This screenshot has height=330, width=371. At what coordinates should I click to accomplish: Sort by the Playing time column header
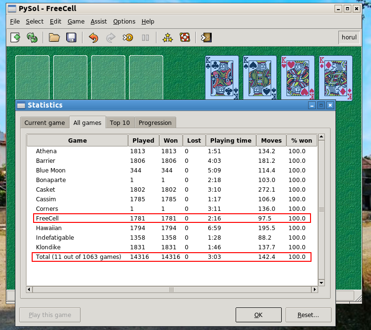[231, 141]
